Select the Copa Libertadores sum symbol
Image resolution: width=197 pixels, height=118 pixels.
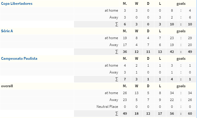coord(117,24)
